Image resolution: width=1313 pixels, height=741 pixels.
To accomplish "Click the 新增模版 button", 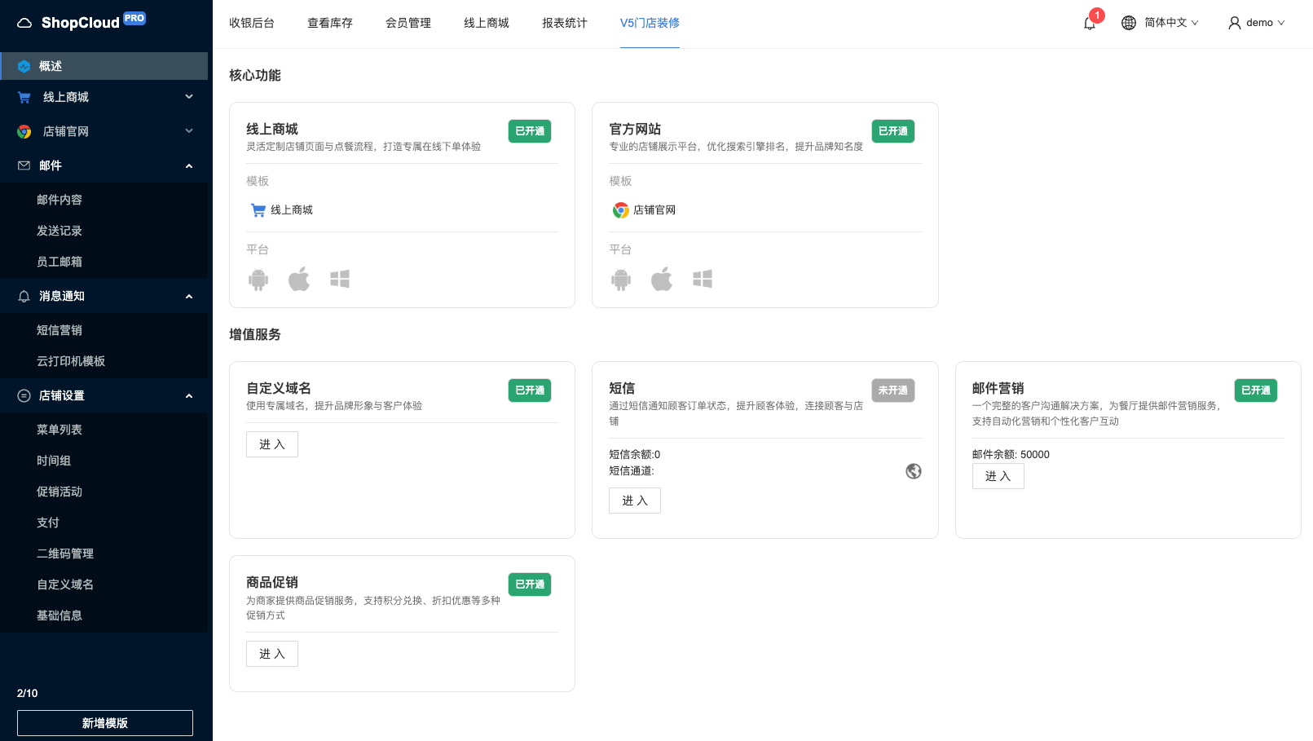I will pyautogui.click(x=105, y=723).
